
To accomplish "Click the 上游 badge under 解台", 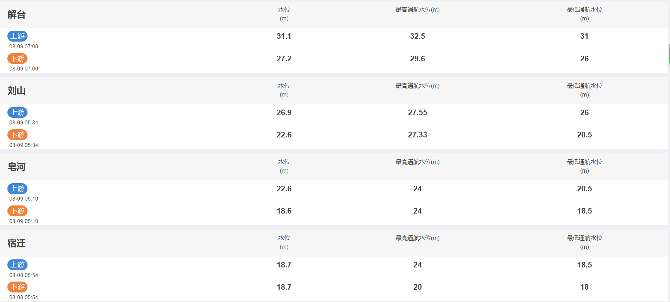I will click(x=17, y=36).
